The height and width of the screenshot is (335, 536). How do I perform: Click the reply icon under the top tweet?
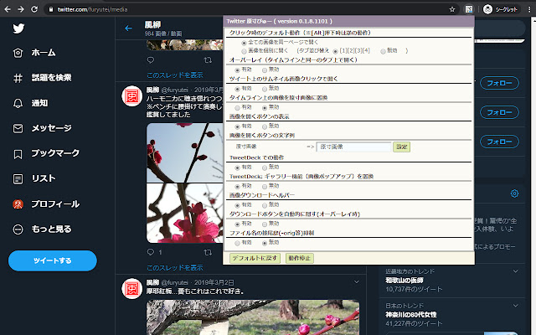click(x=151, y=60)
